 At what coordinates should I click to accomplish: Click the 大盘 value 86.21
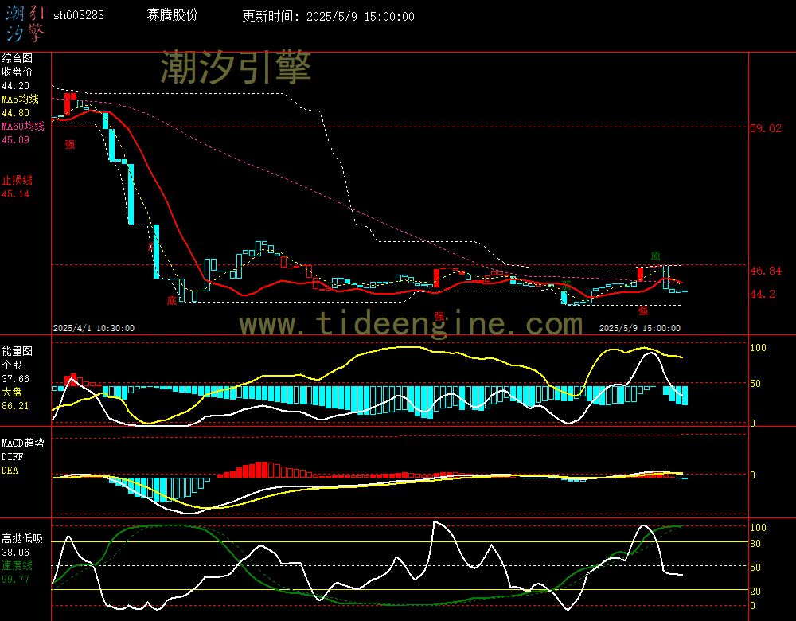point(16,406)
